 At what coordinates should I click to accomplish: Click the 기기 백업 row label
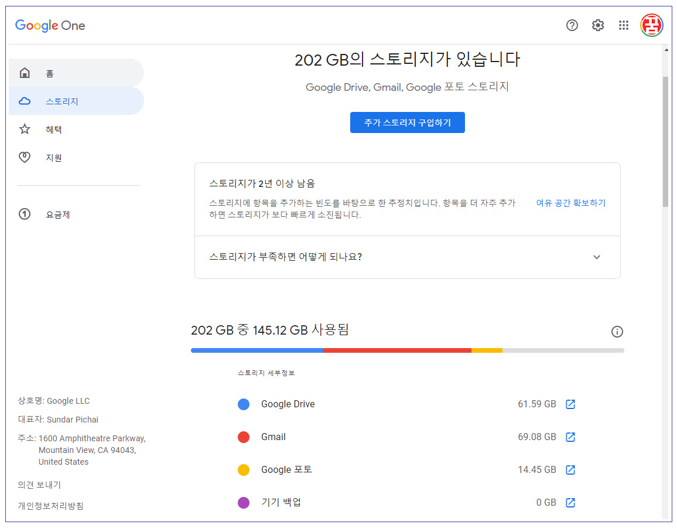(281, 502)
